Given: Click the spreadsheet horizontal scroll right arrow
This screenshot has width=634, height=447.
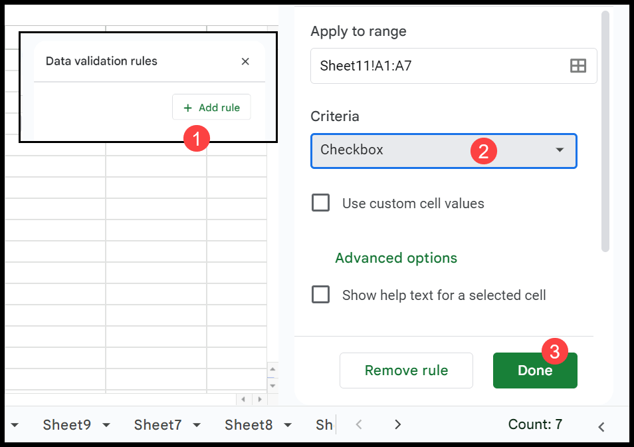Looking at the screenshot, I should (260, 399).
